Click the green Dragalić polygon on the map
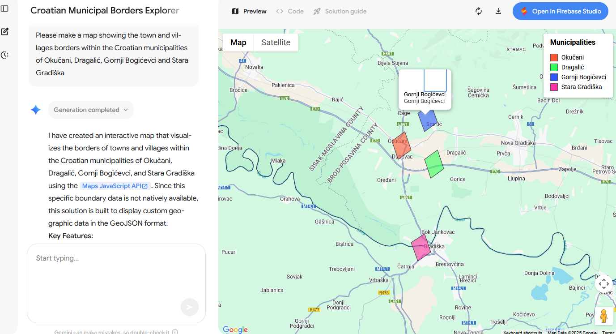The image size is (616, 334). [433, 164]
